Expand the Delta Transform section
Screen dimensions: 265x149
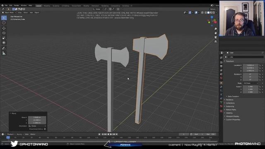tap(233, 96)
